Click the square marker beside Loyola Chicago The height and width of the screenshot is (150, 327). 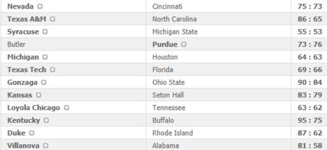pyautogui.click(x=66, y=108)
